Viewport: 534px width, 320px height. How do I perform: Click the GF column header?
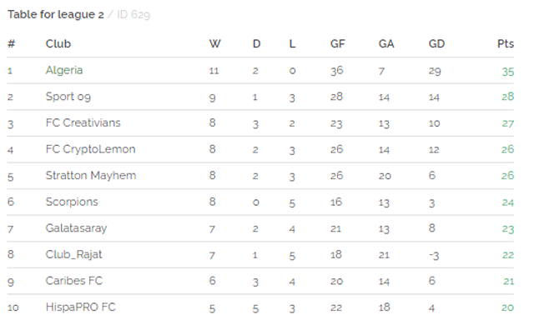click(x=337, y=44)
